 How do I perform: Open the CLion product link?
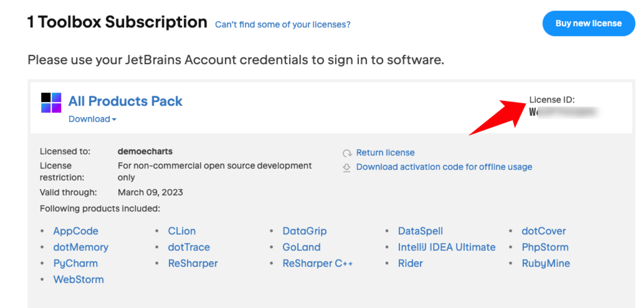pyautogui.click(x=182, y=231)
